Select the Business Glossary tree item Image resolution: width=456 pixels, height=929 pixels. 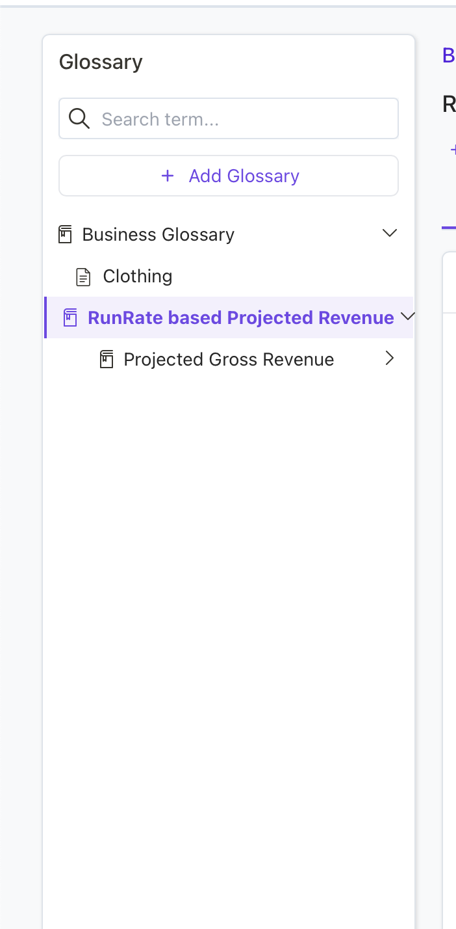(x=158, y=234)
